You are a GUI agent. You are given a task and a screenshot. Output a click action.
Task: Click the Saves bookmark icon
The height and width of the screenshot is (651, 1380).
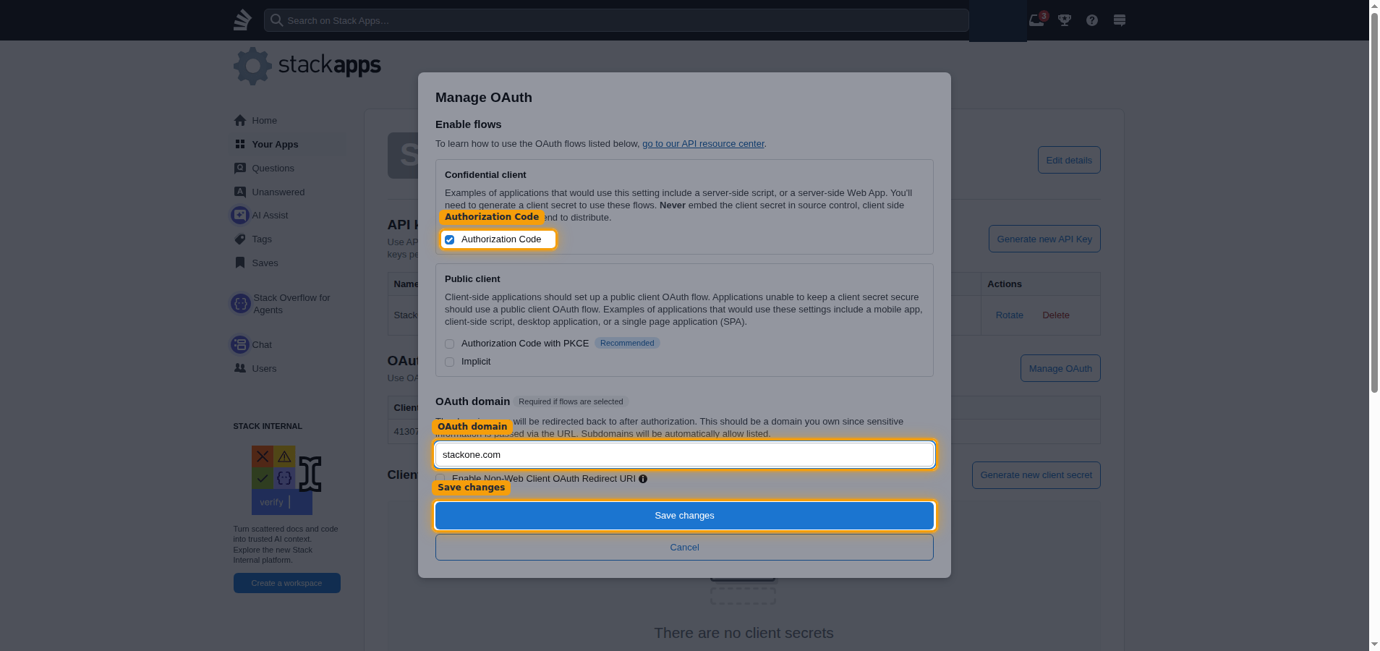point(240,263)
